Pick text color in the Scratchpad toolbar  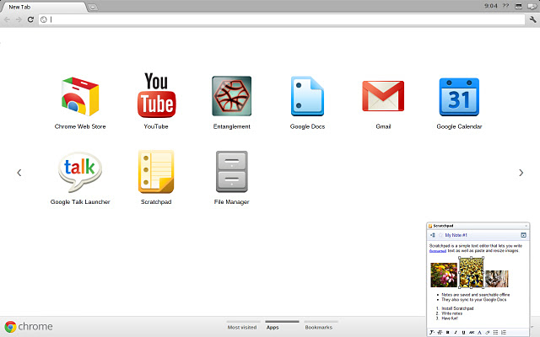(x=479, y=333)
